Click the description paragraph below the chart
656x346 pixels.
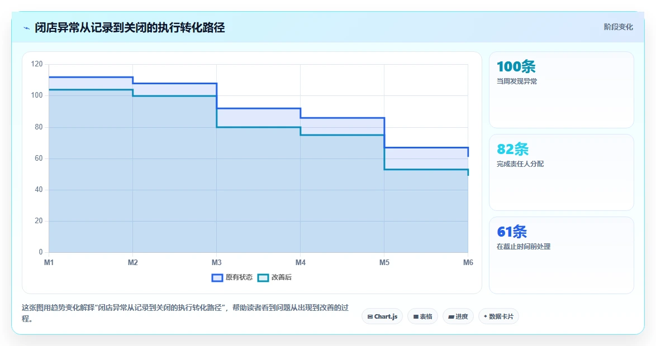pos(186,313)
